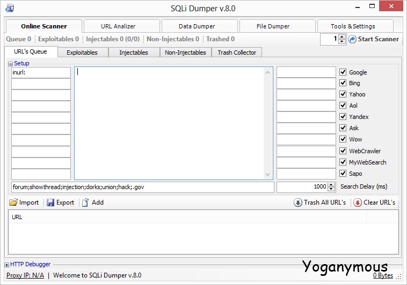Click the Start Scanner label
The width and height of the screenshot is (407, 285).
[378, 39]
